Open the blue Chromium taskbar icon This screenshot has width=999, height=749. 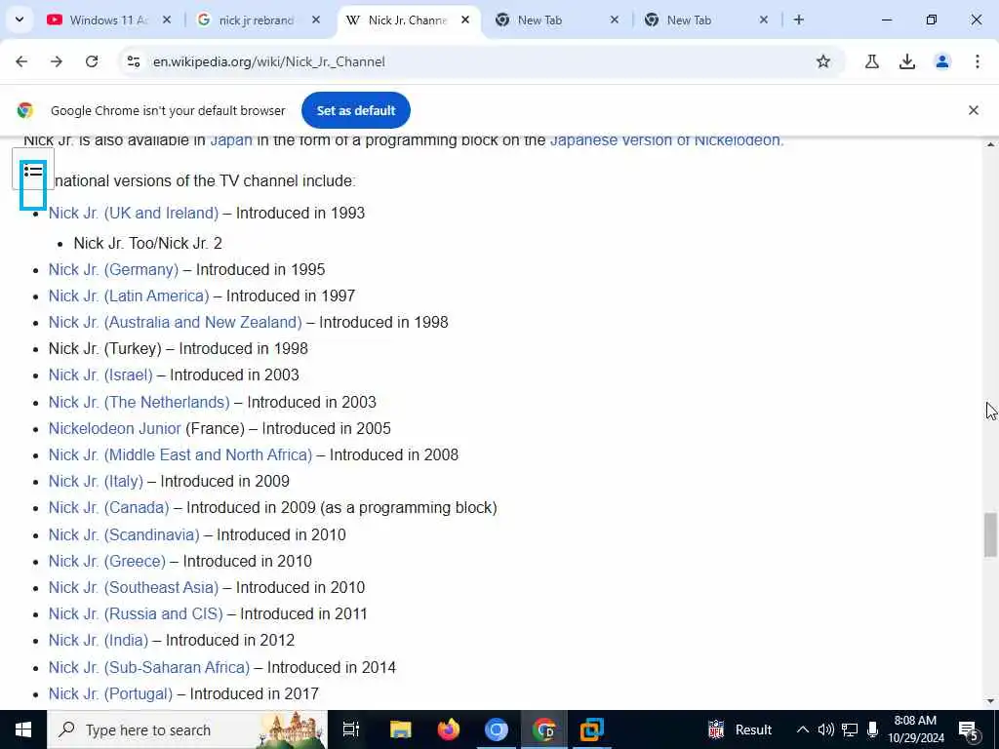[497, 729]
